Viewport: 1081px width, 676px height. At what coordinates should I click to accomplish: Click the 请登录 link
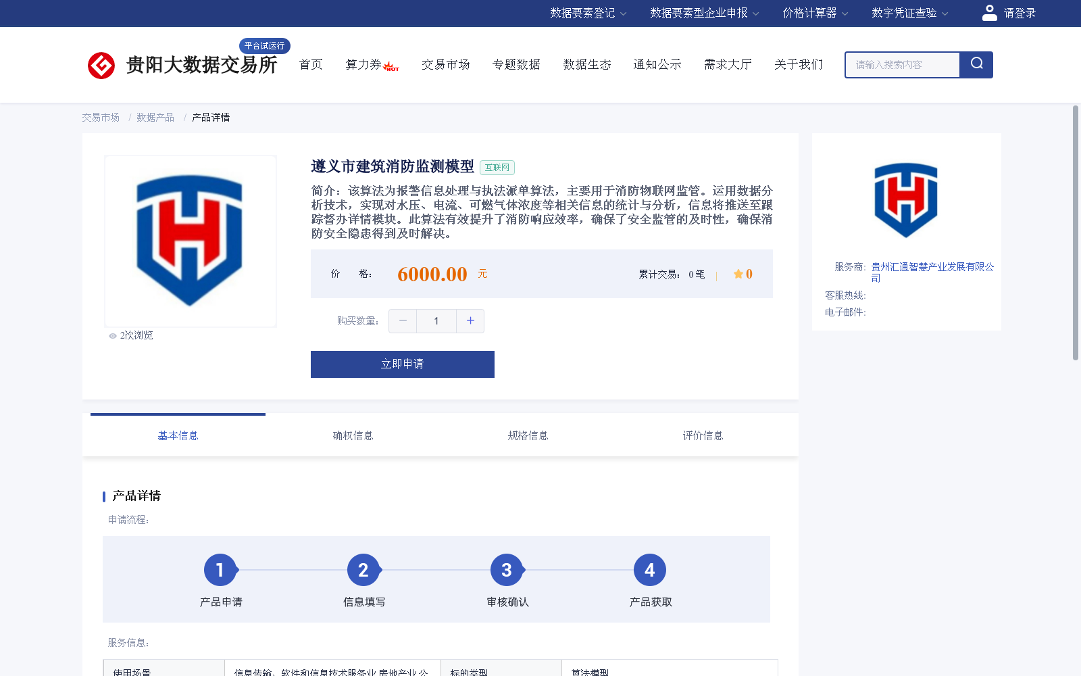coord(1020,13)
